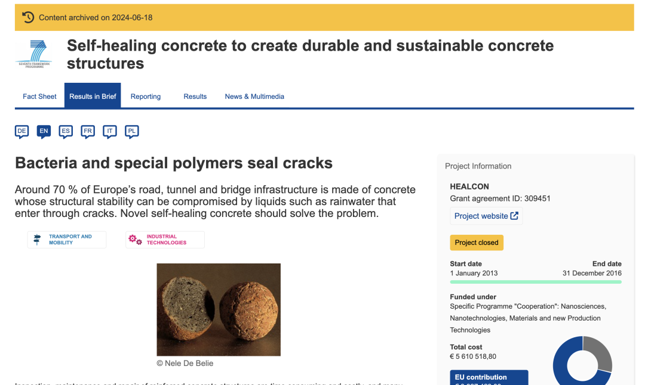Switch language to Italian (IT)
645x385 pixels.
click(109, 131)
